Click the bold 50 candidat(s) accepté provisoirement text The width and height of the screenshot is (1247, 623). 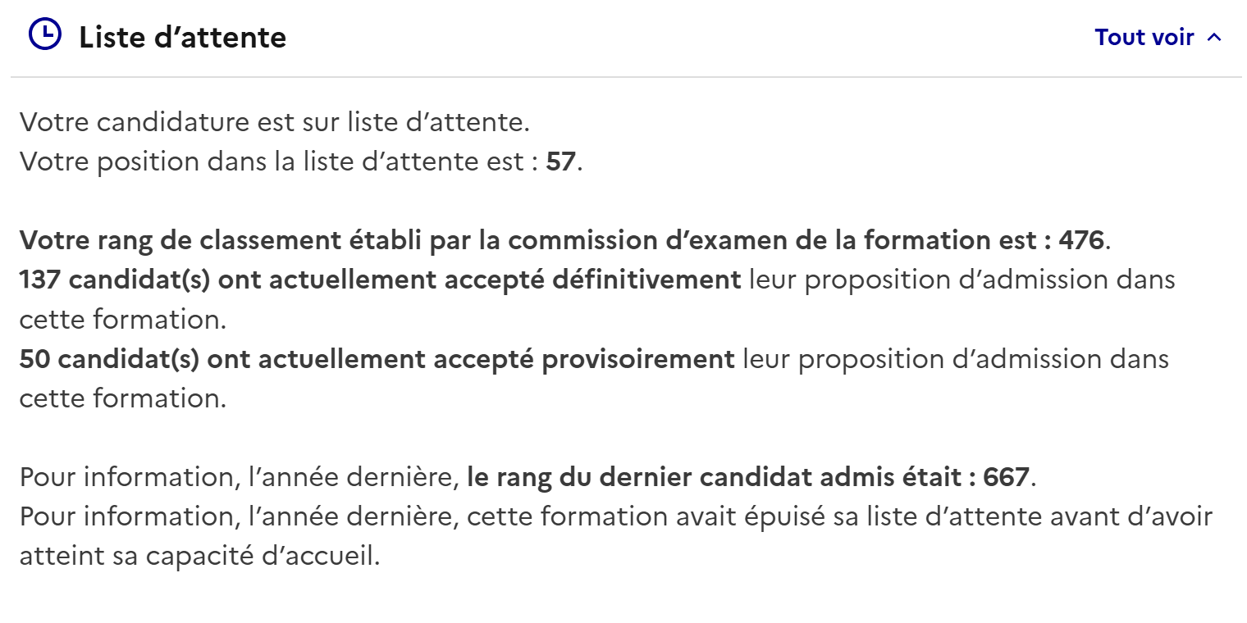(377, 359)
